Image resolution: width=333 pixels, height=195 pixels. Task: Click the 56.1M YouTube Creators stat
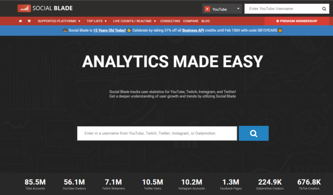[x=74, y=184]
